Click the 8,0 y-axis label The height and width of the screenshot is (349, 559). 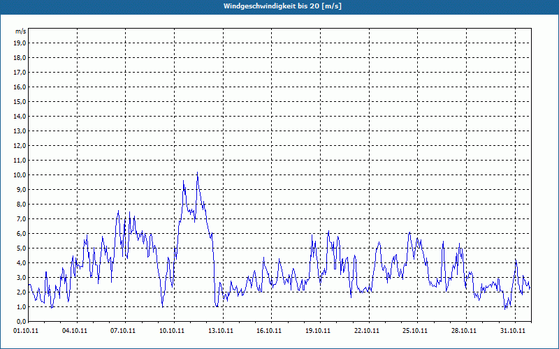pos(21,205)
